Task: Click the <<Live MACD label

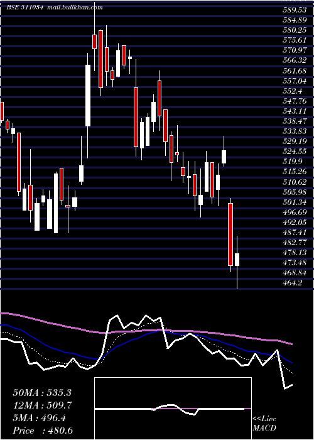Action: tap(264, 424)
